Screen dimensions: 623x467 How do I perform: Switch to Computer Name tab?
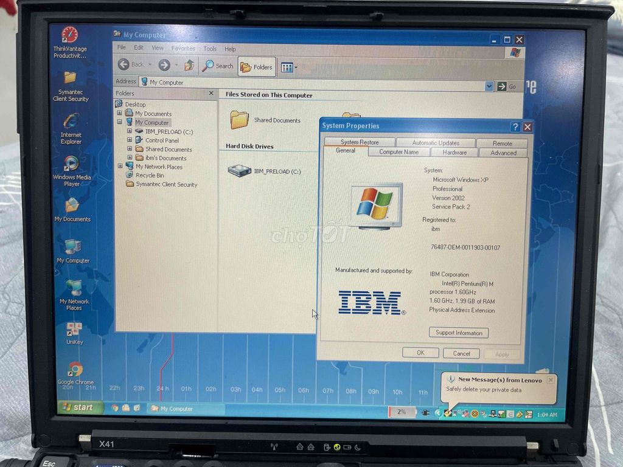tap(399, 151)
